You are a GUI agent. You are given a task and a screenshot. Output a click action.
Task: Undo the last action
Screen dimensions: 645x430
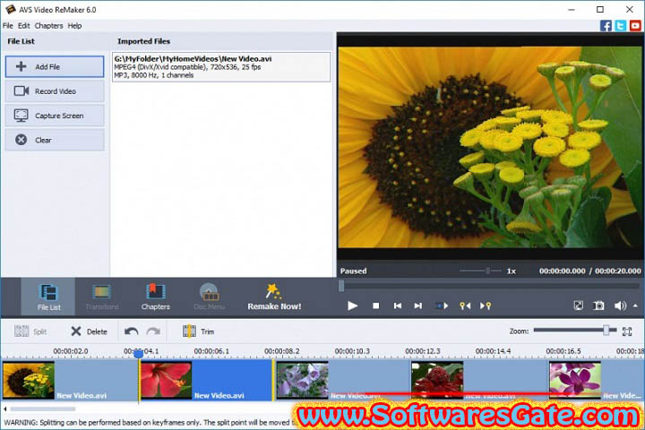pos(131,331)
